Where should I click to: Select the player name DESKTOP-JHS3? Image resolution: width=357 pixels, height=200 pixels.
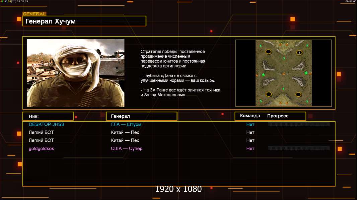point(46,124)
